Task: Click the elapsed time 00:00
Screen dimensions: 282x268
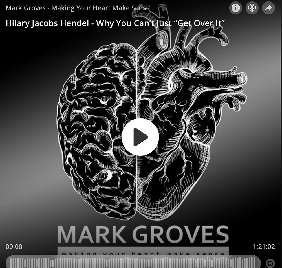Action: (14, 247)
